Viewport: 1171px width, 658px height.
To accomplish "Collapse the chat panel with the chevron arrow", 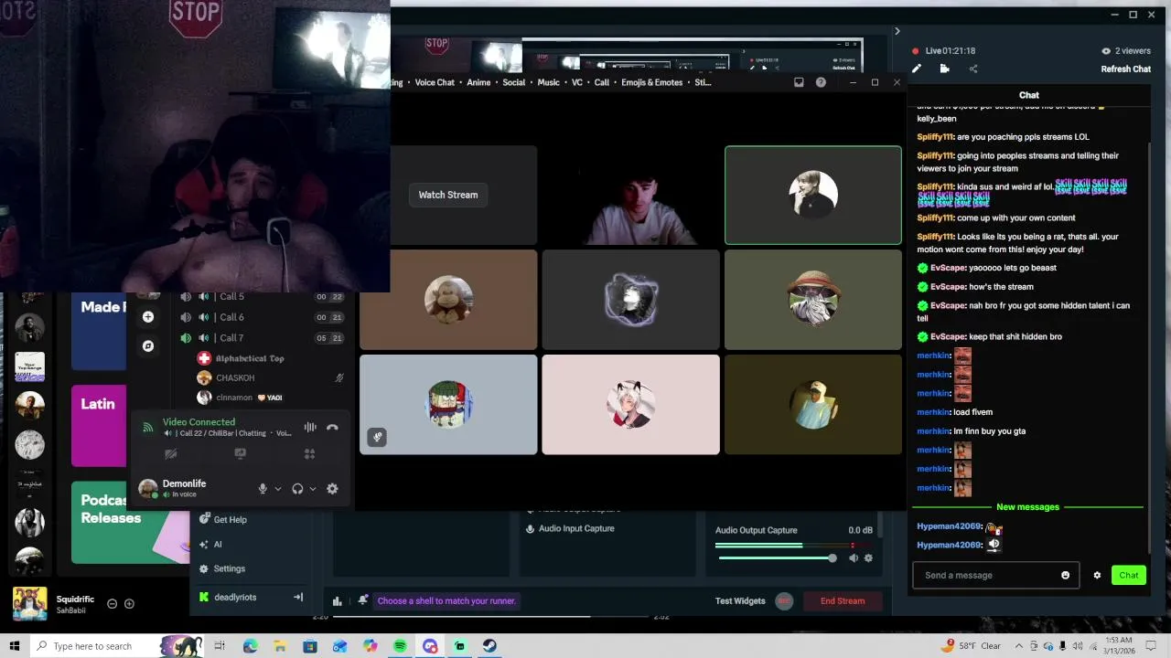I will point(897,31).
